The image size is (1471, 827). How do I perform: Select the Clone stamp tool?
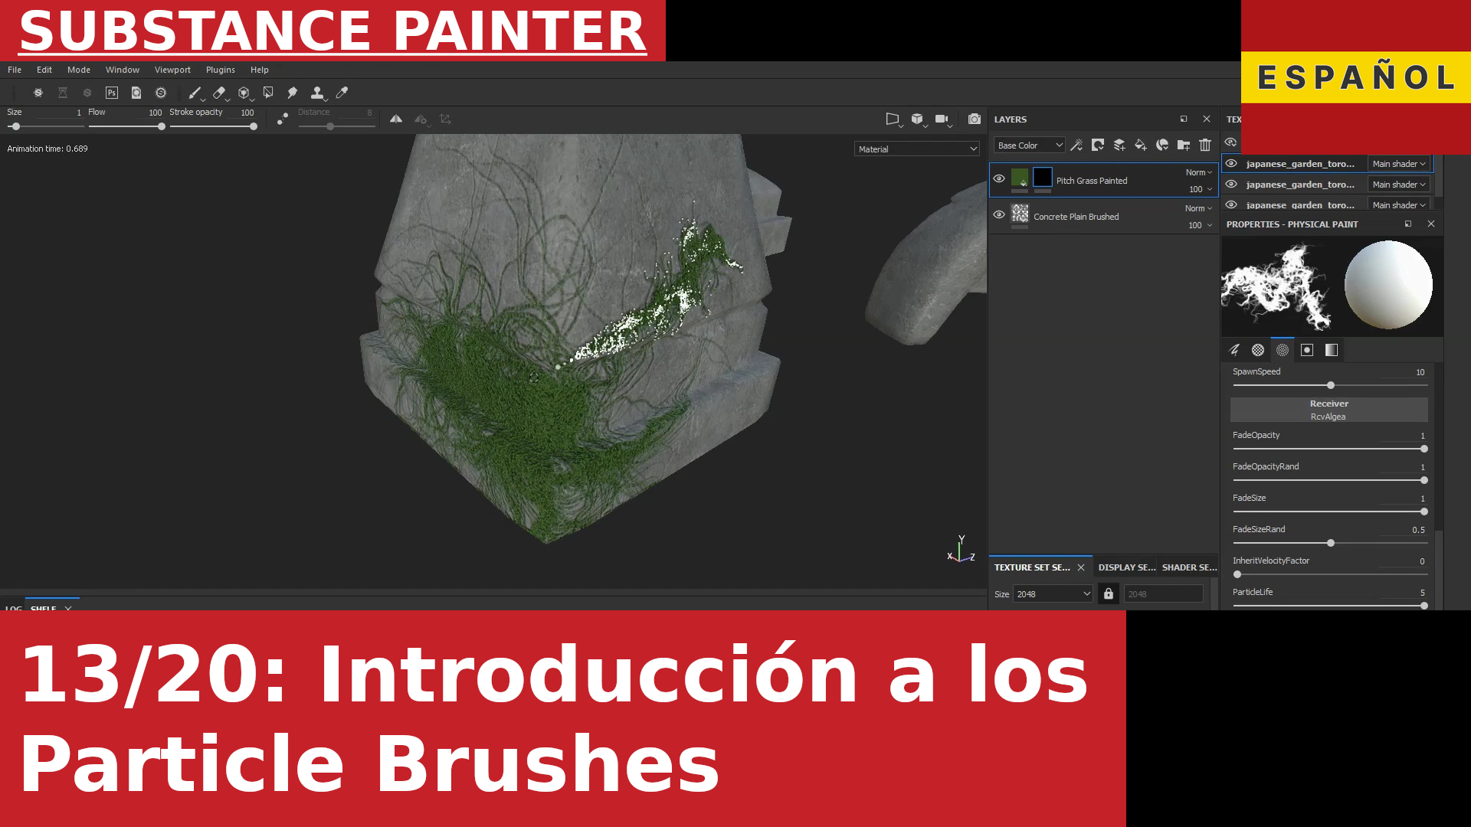[317, 93]
